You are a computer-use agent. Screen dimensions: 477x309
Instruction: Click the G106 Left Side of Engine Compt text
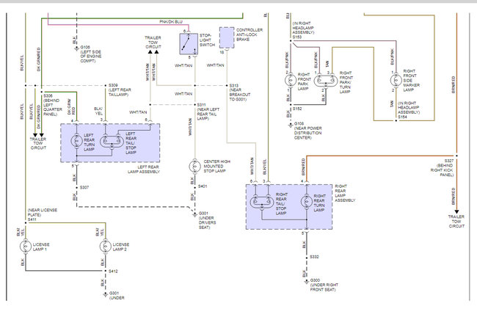91,54
